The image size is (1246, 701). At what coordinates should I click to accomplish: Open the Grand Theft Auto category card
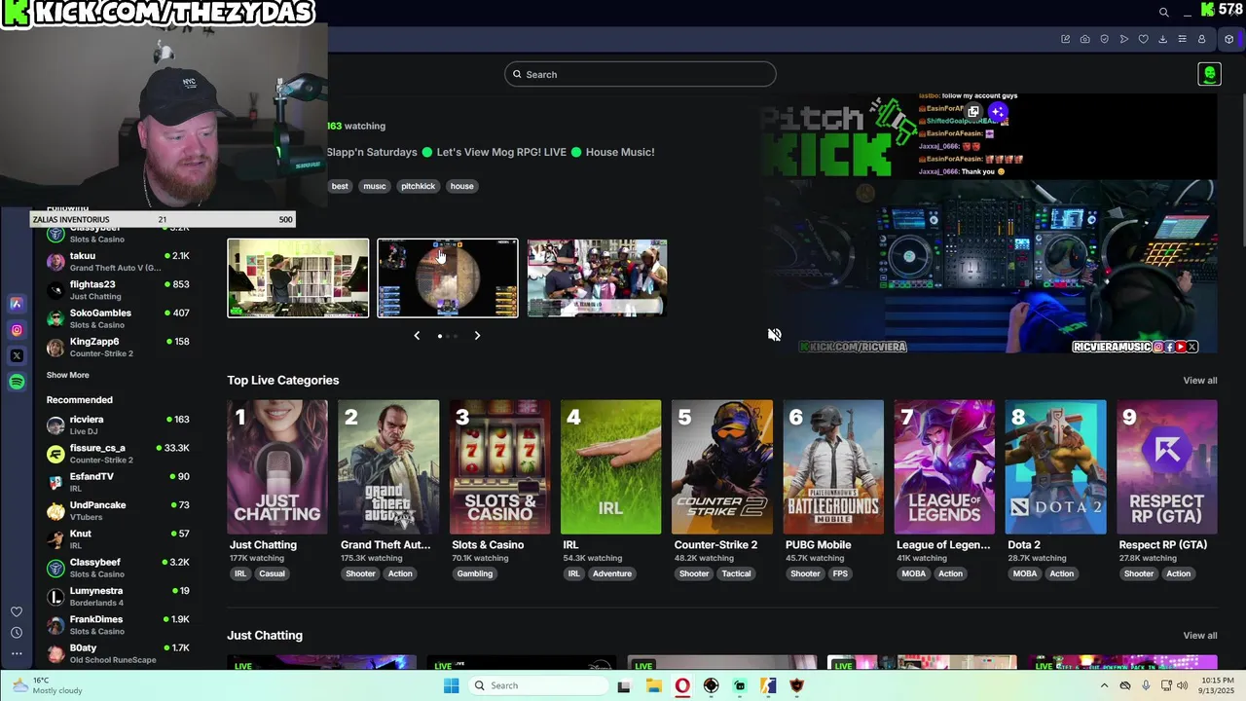388,467
